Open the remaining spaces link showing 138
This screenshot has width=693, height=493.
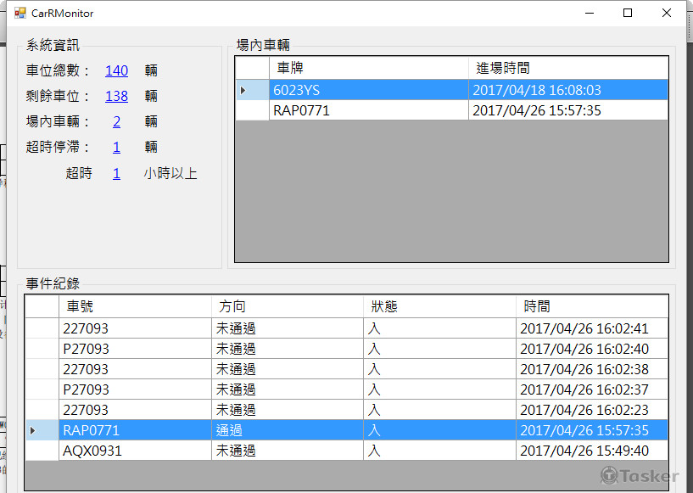coord(116,97)
